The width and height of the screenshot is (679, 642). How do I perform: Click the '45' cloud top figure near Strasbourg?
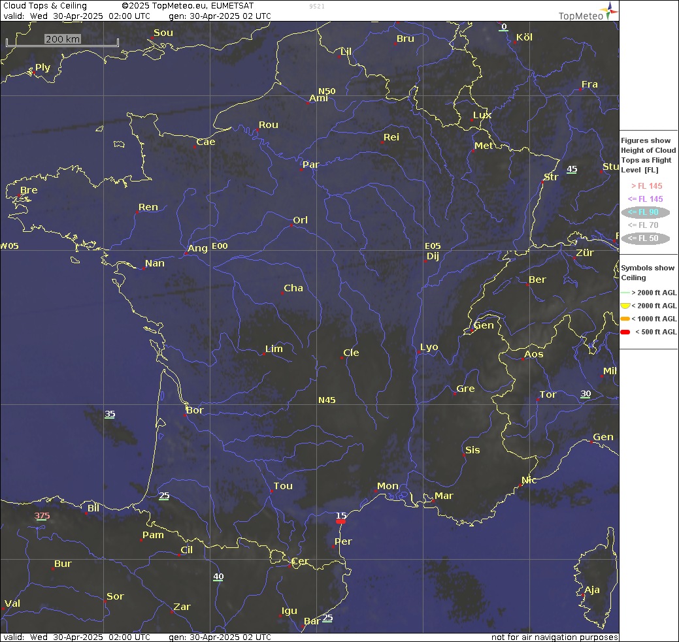point(572,169)
